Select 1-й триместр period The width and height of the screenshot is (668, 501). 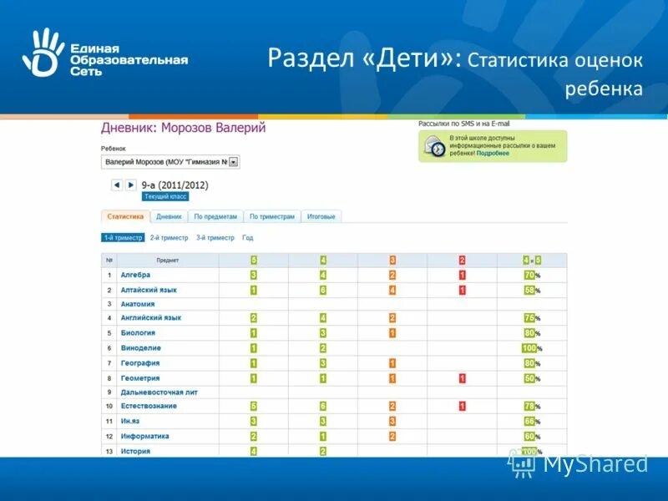(x=123, y=238)
